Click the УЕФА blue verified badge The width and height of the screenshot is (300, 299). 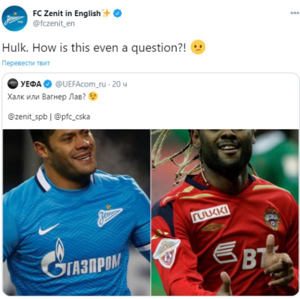click(x=47, y=84)
